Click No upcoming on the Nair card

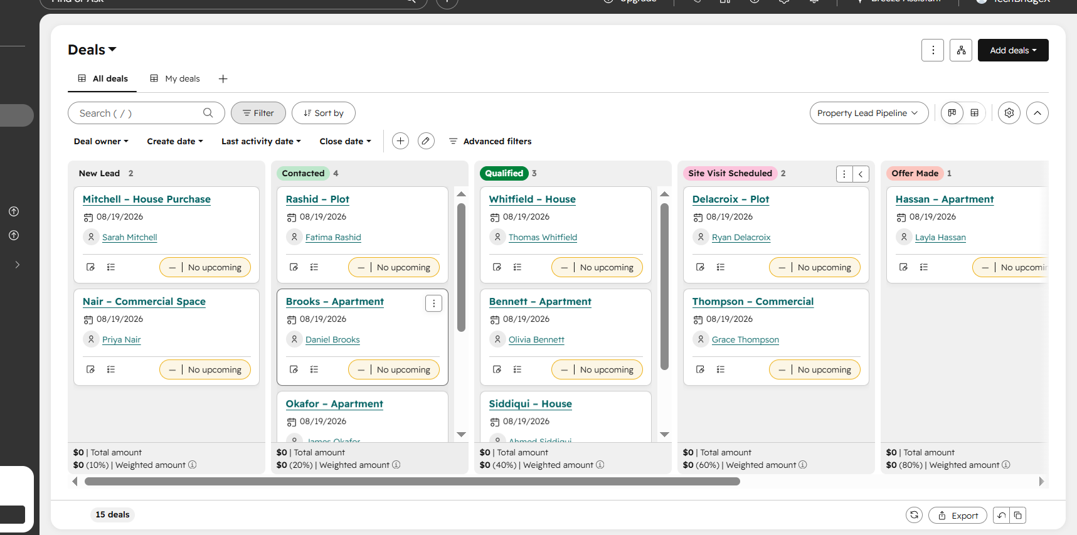(x=205, y=369)
